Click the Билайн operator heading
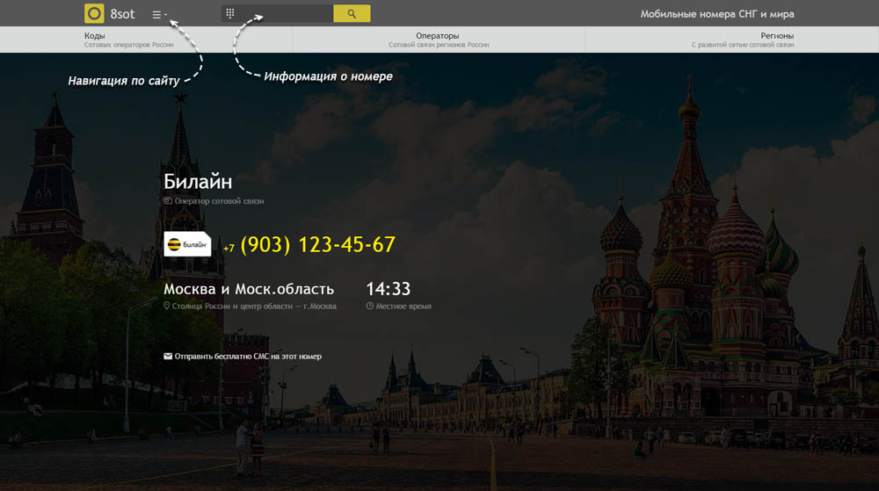Image resolution: width=879 pixels, height=491 pixels. (198, 182)
